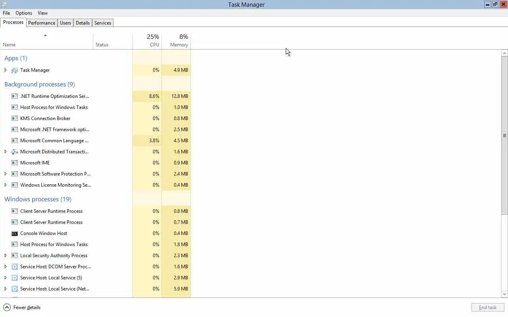Click the Microsoft Distributed Transaction icon
Image resolution: width=508 pixels, height=317 pixels.
coord(15,152)
